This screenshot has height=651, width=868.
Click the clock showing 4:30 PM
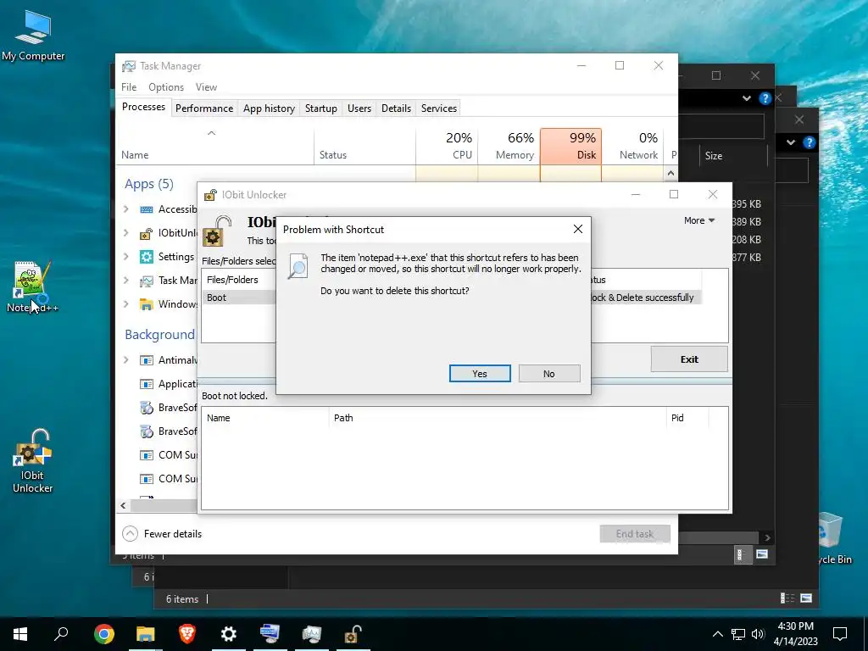(795, 634)
